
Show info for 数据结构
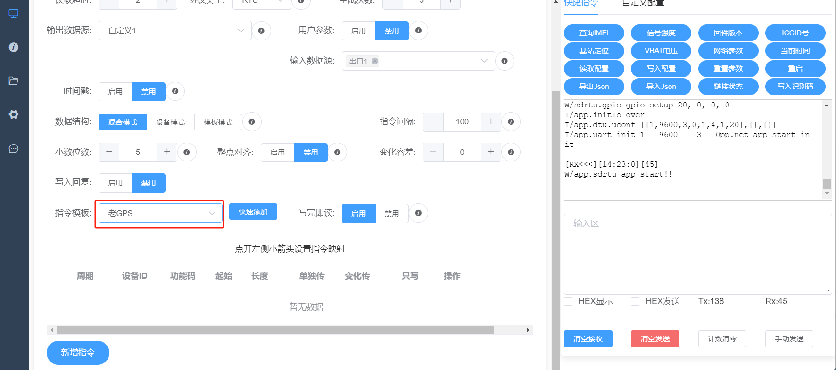click(x=252, y=122)
